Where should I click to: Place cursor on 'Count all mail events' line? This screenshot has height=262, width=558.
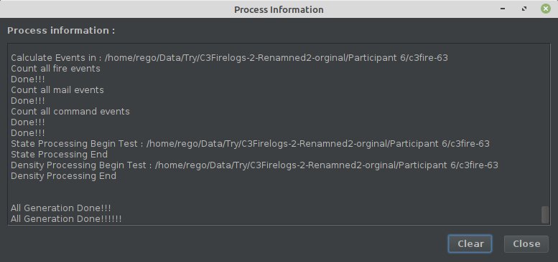(57, 90)
